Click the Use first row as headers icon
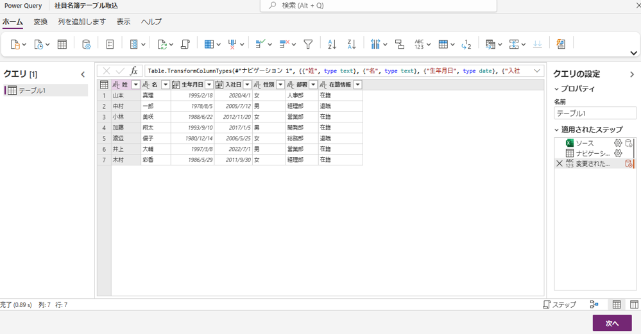The height and width of the screenshot is (334, 641). click(443, 44)
